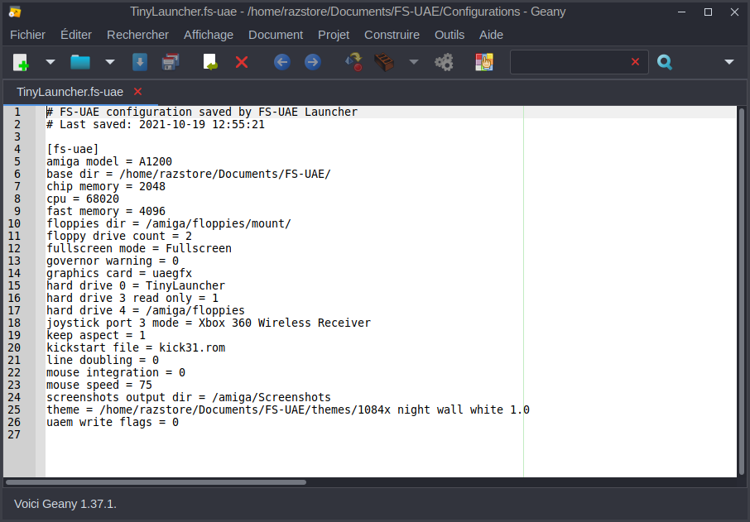Open the Construire menu
This screenshot has width=750, height=522.
point(392,35)
